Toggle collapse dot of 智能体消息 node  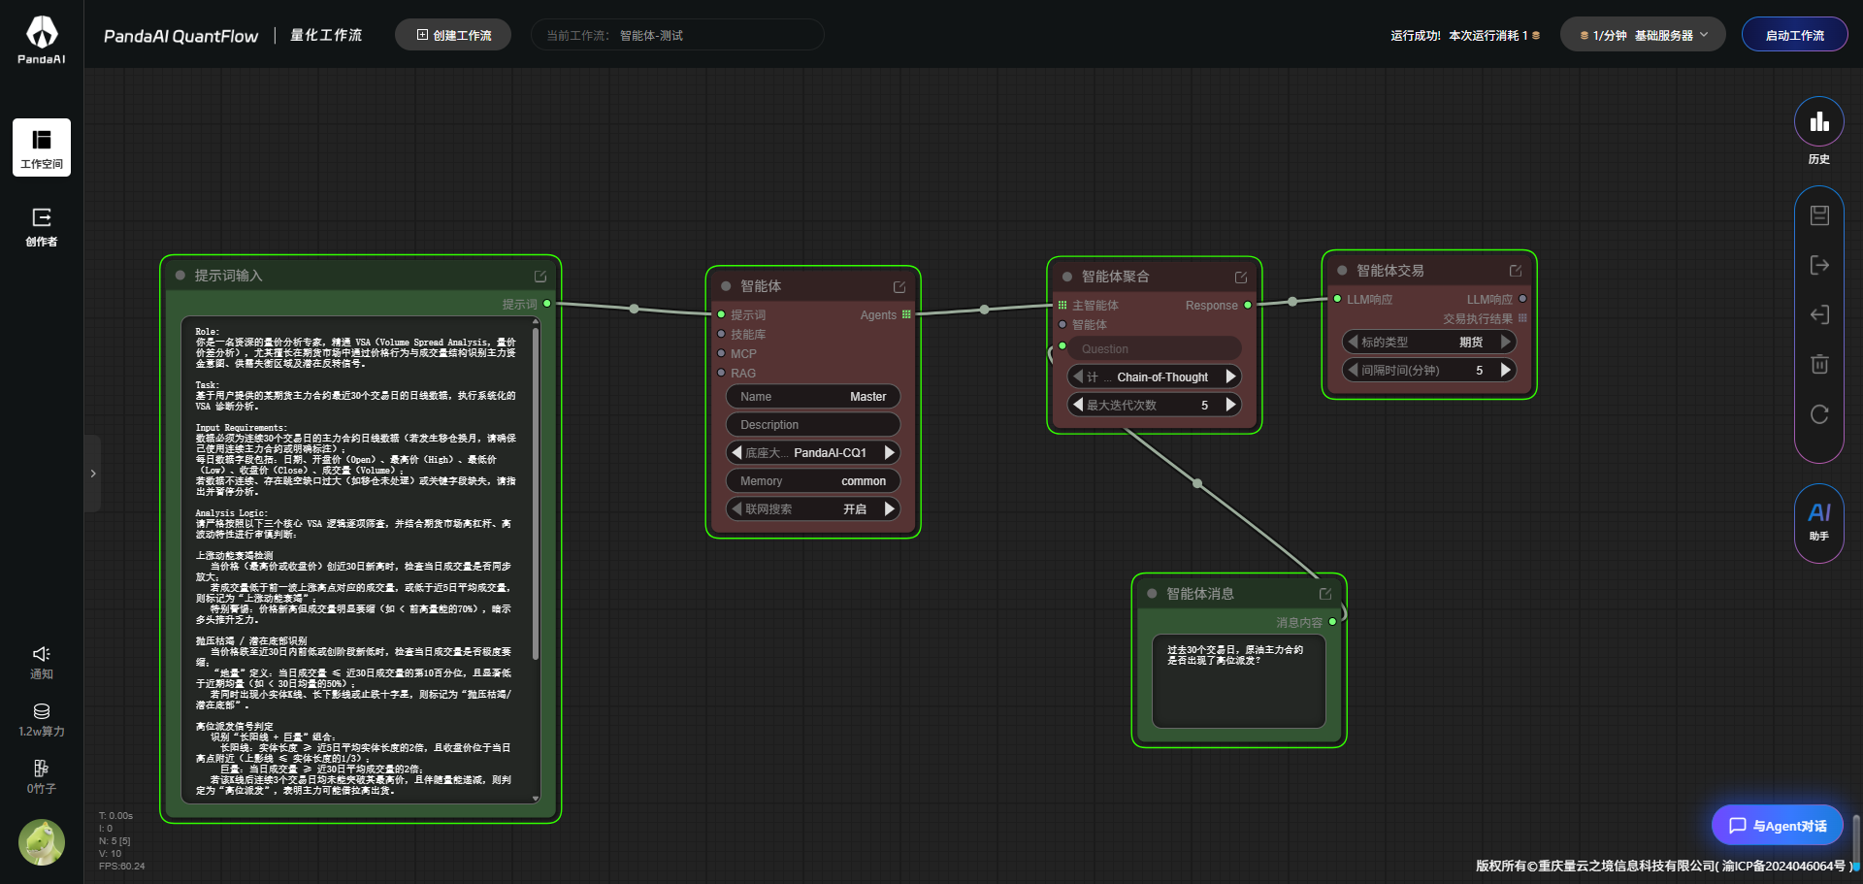(1152, 594)
